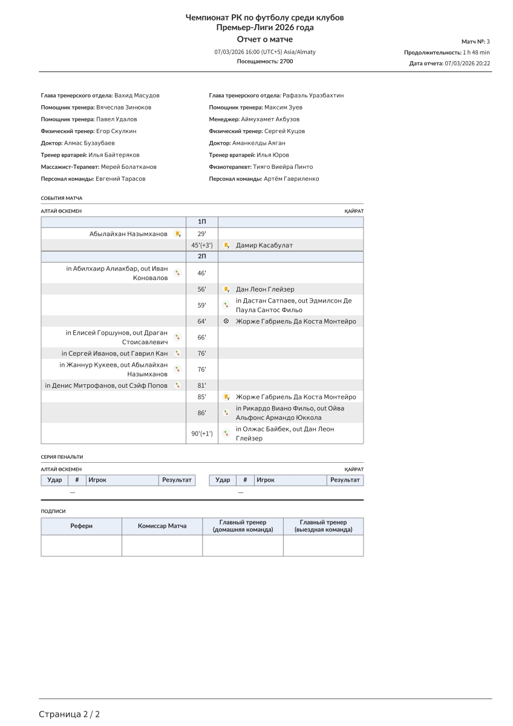Click the Главный тренер (выездная команда) header cell
Screen dimensions: 513x726
[x=323, y=526]
